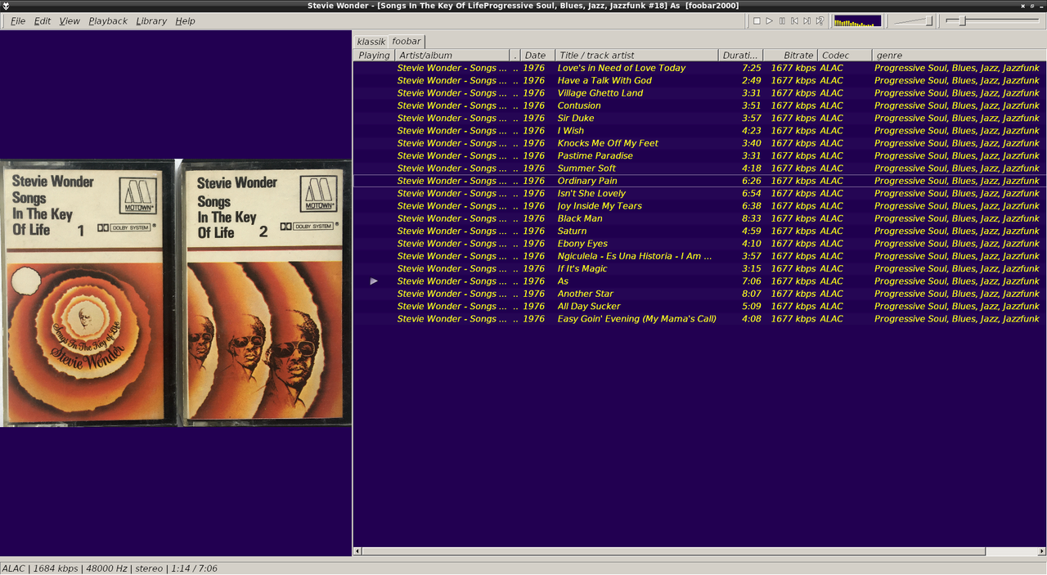Click the horizontal scrollbar right arrow

click(x=1041, y=551)
